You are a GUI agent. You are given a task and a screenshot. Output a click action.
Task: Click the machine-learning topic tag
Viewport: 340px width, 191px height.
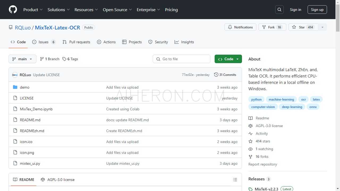[281, 99]
